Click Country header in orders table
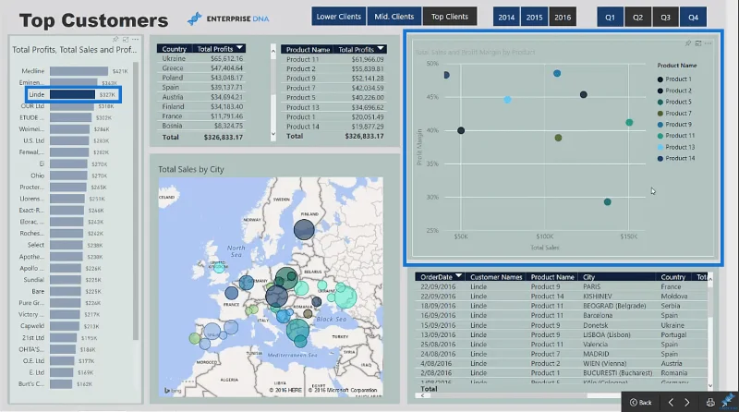 point(672,277)
